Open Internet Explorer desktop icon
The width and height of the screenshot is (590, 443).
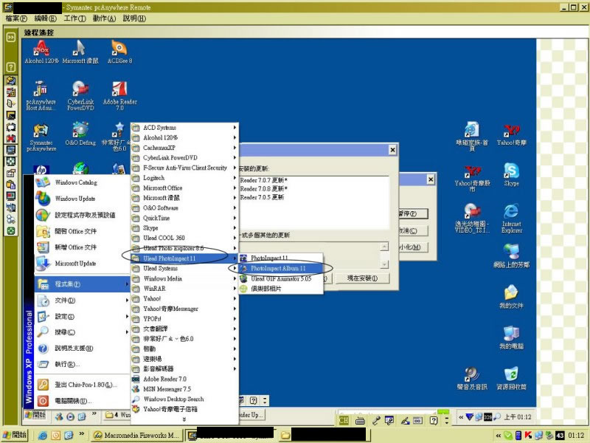[511, 219]
